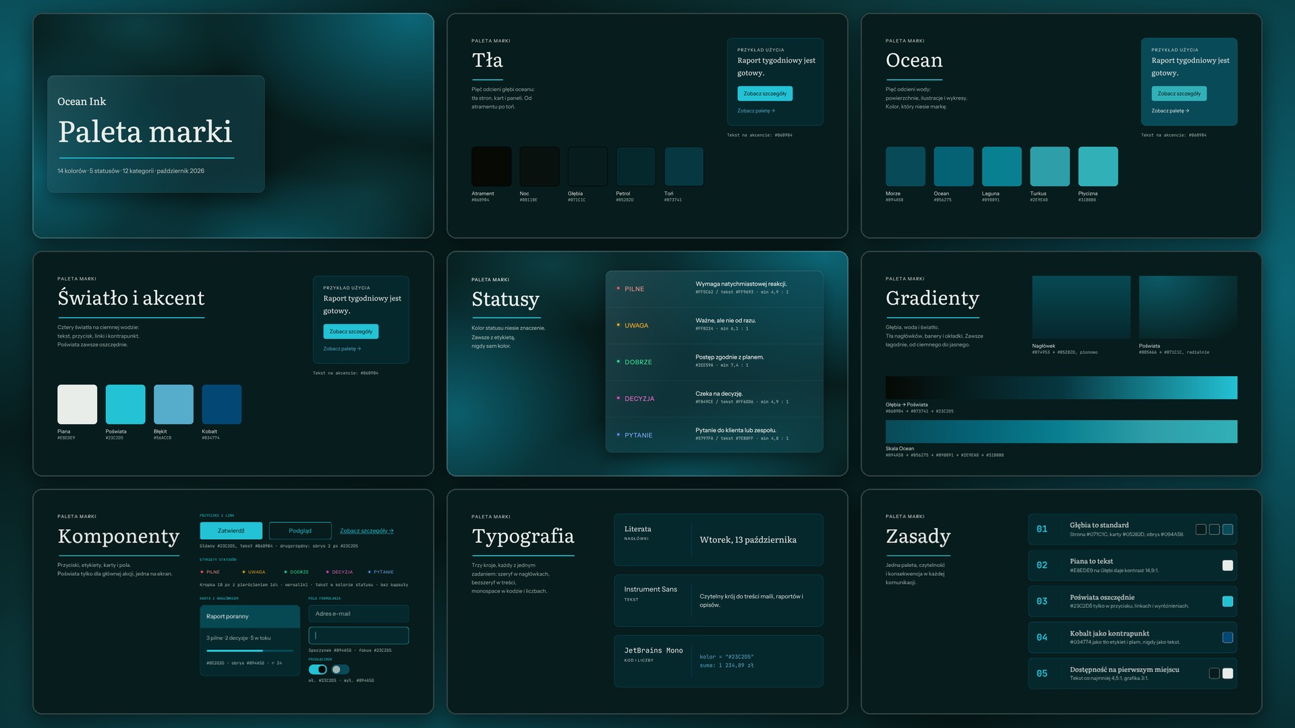The height and width of the screenshot is (728, 1295).
Task: Click the Komponenty slide heading
Action: (x=118, y=536)
